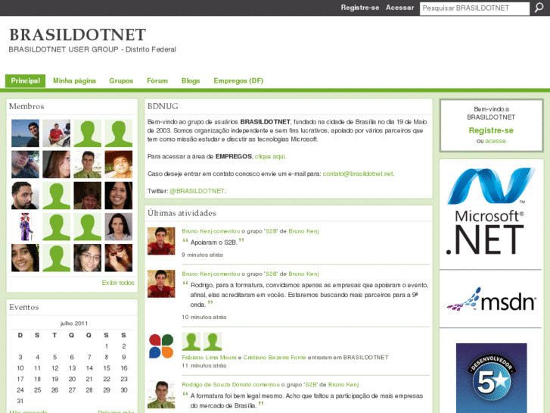Click the four-color clover network icon
This screenshot has width=550, height=413.
[x=161, y=346]
